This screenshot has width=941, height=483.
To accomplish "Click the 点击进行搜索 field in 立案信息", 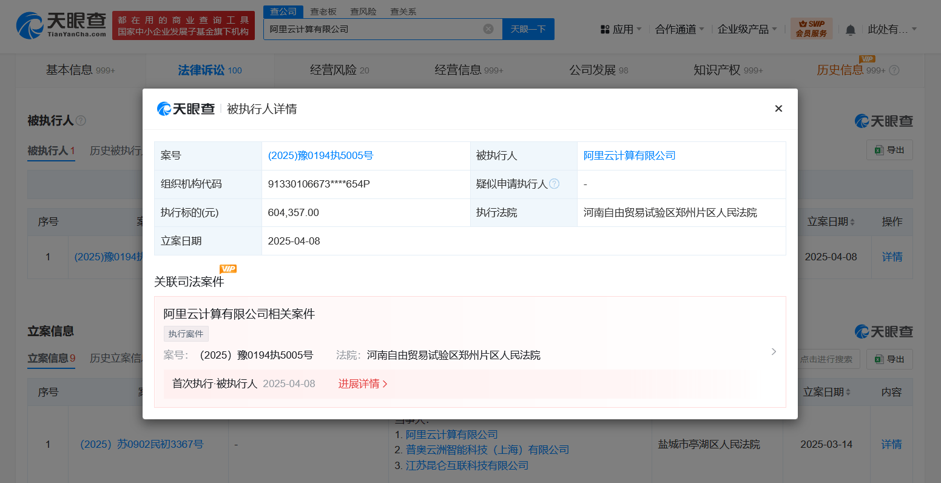I will [826, 359].
